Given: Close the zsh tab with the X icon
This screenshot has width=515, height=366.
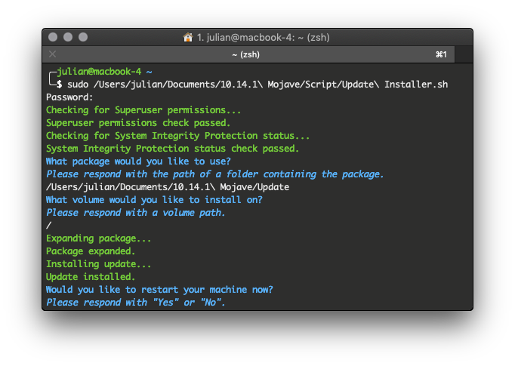Looking at the screenshot, I should tap(52, 54).
